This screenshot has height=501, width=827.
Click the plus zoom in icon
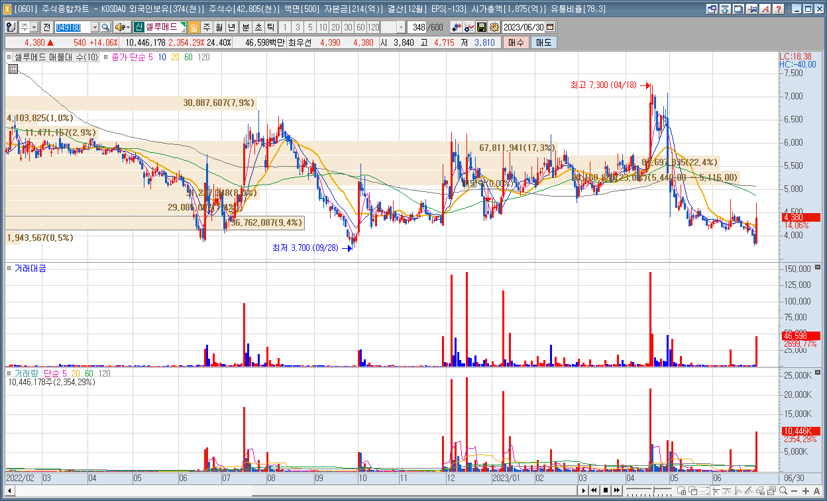[x=805, y=490]
